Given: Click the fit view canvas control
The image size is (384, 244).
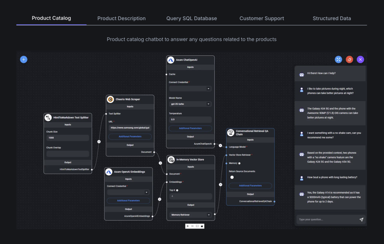Looking at the screenshot, I should click(197, 226).
